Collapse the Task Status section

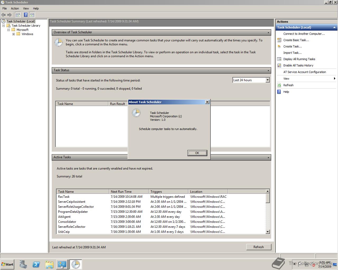[x=268, y=70]
